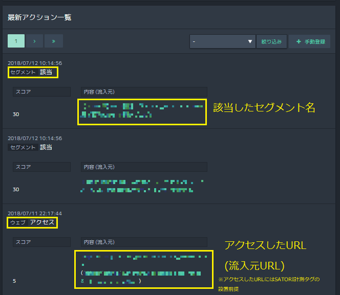Open the filter dropdown showing dash
Viewport: 340px width, 295px height.
coord(222,41)
